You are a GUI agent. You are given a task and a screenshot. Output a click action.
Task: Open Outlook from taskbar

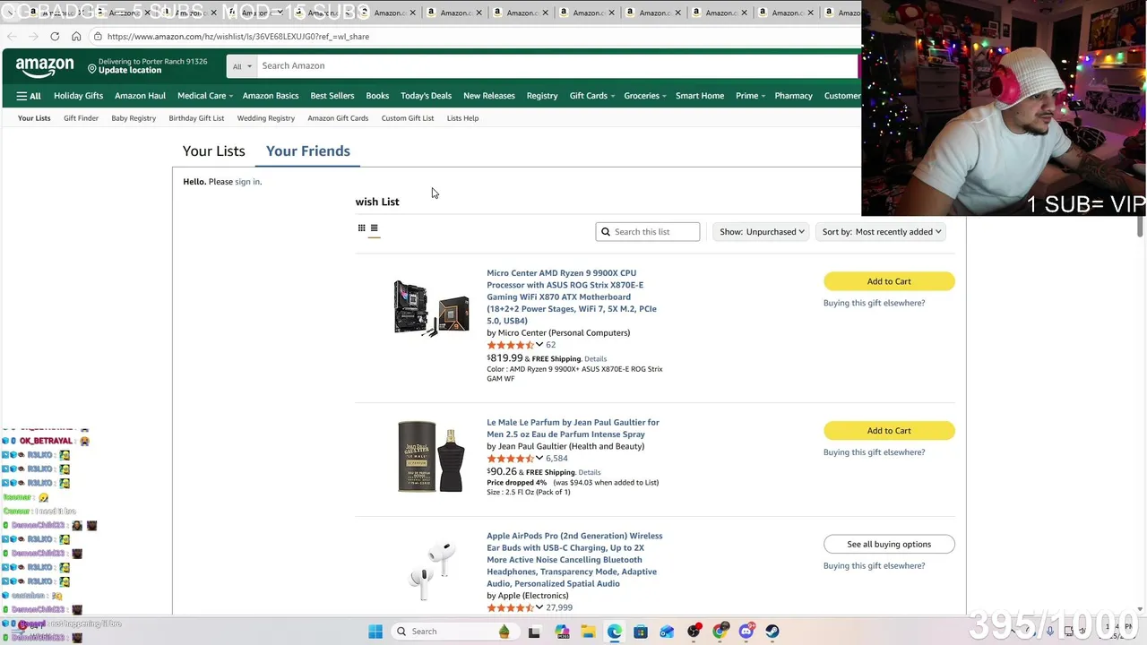(x=667, y=632)
